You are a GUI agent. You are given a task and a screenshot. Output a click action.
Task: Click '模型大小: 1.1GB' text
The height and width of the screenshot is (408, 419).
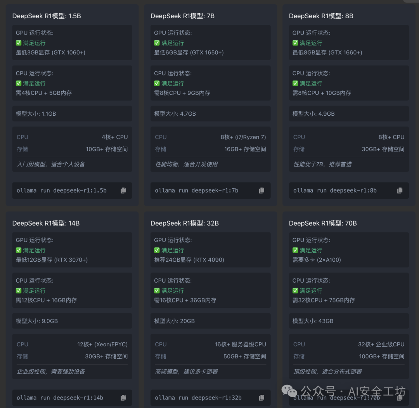36,114
